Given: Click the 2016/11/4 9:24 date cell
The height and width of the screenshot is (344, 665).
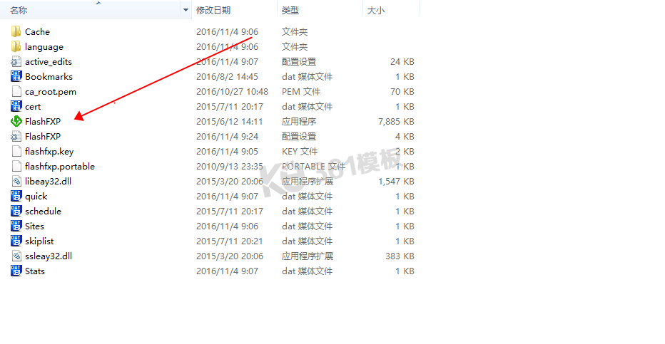Looking at the screenshot, I should [x=227, y=136].
